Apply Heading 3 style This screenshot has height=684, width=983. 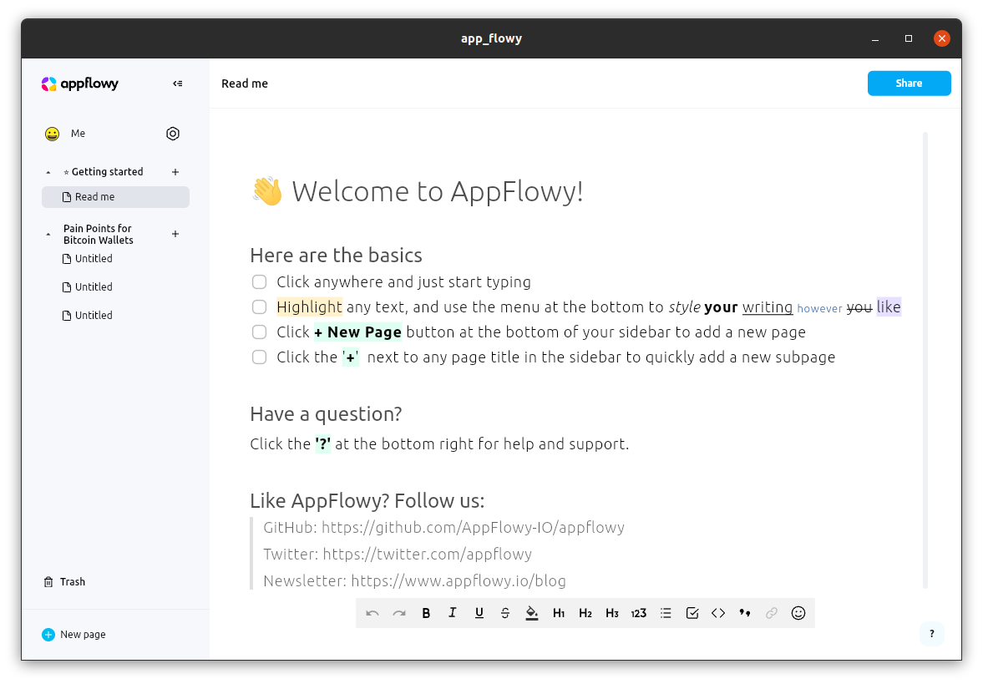coord(612,613)
